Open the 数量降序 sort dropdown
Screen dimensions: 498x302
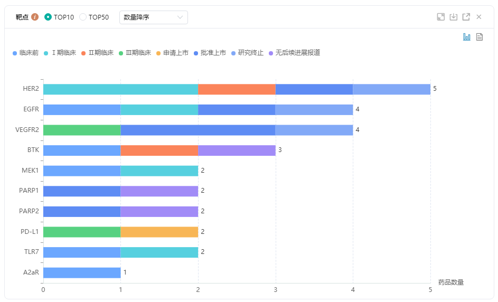tap(153, 17)
